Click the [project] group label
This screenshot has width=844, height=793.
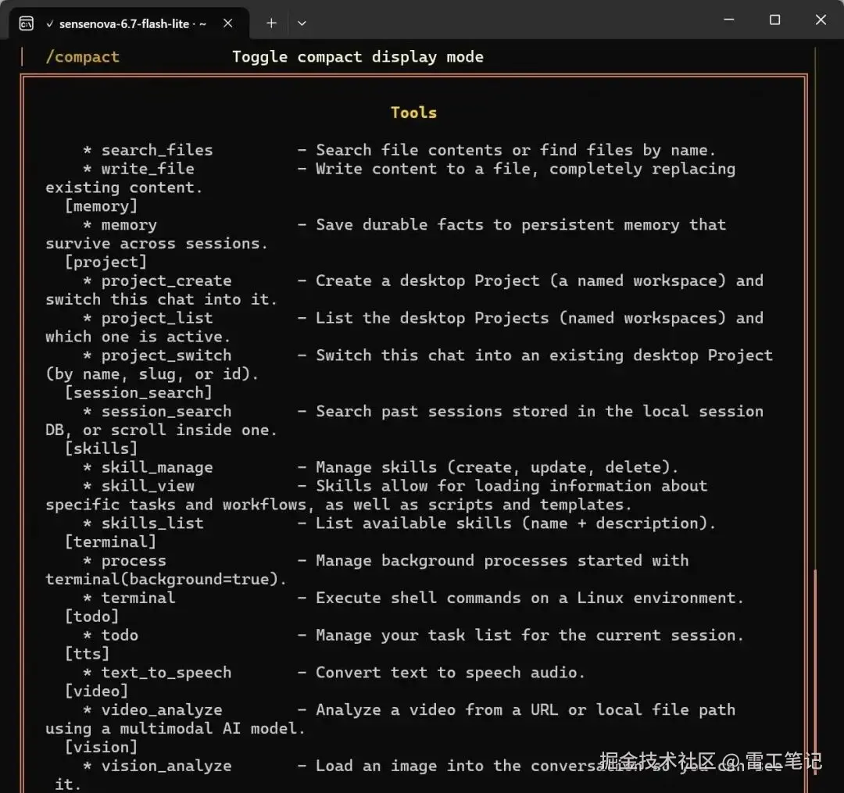(105, 262)
